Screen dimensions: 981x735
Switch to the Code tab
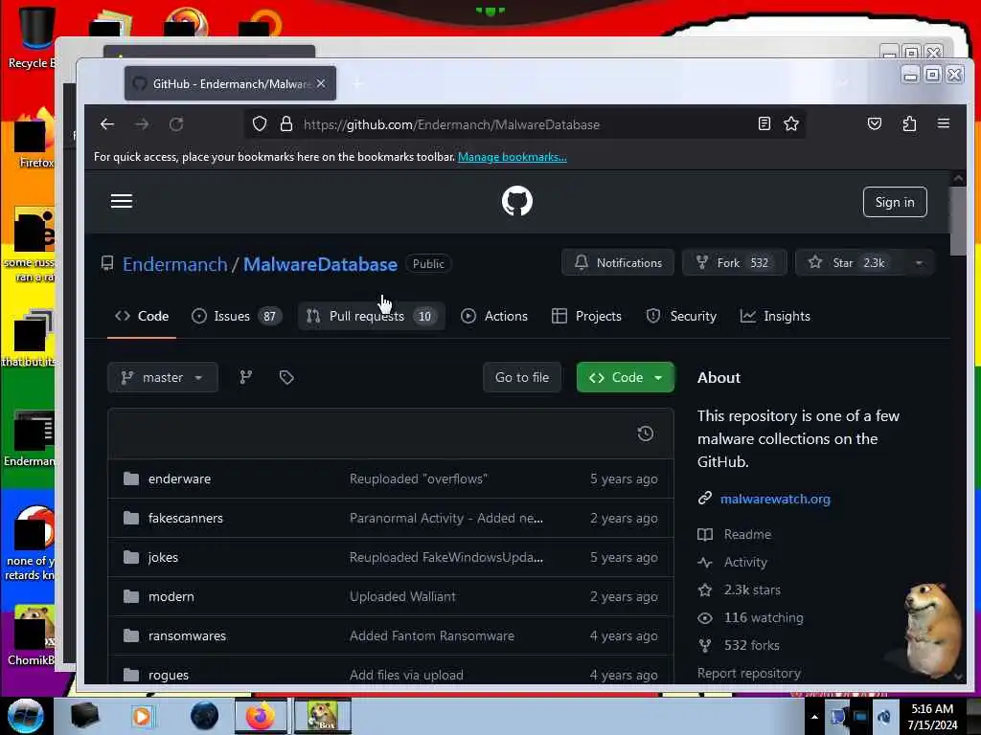pyautogui.click(x=142, y=316)
